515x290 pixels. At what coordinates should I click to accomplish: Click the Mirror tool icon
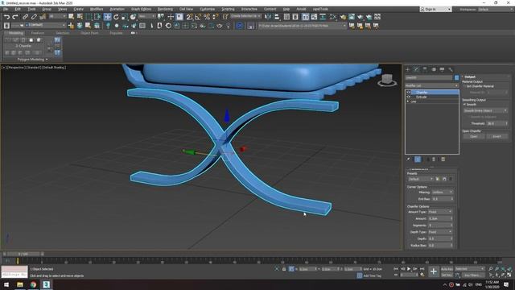268,17
